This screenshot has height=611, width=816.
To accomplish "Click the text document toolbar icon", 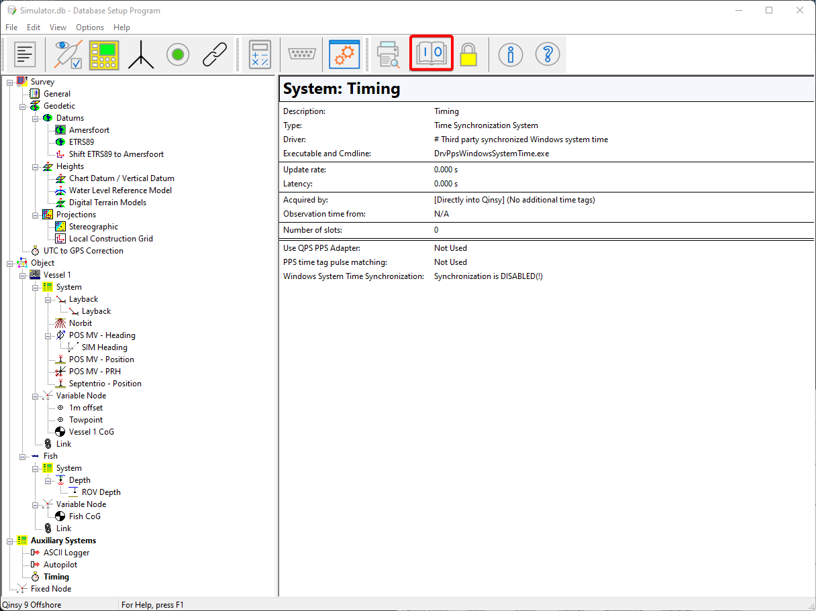I will pos(25,54).
